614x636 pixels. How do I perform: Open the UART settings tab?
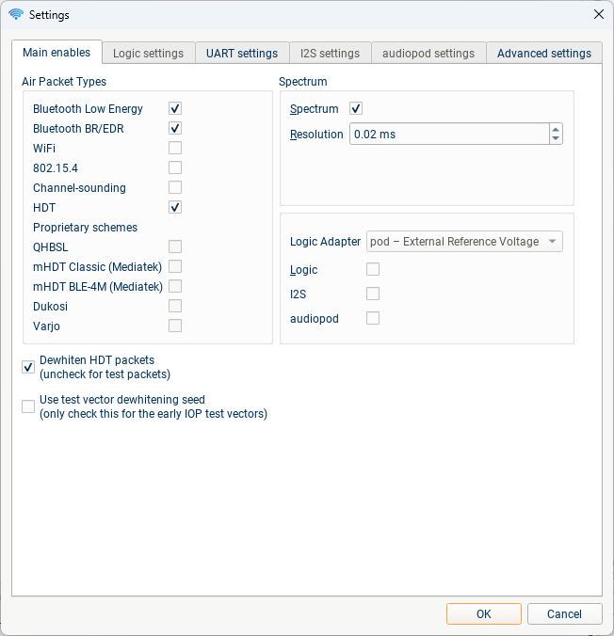pyautogui.click(x=242, y=54)
